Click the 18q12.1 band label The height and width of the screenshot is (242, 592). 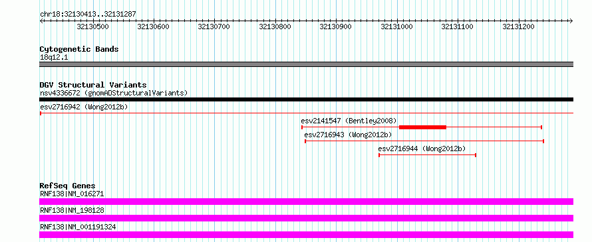point(55,58)
